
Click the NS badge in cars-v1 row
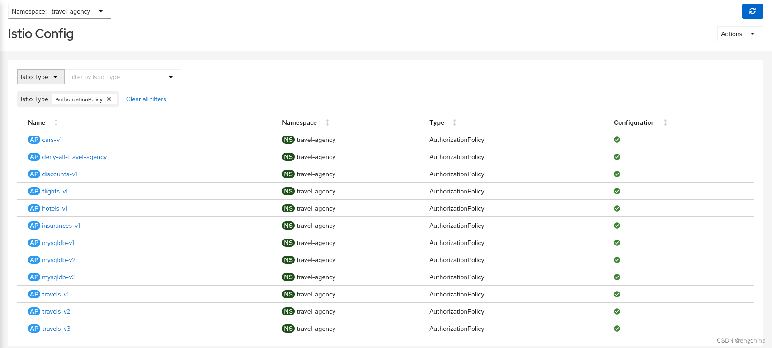pyautogui.click(x=288, y=140)
